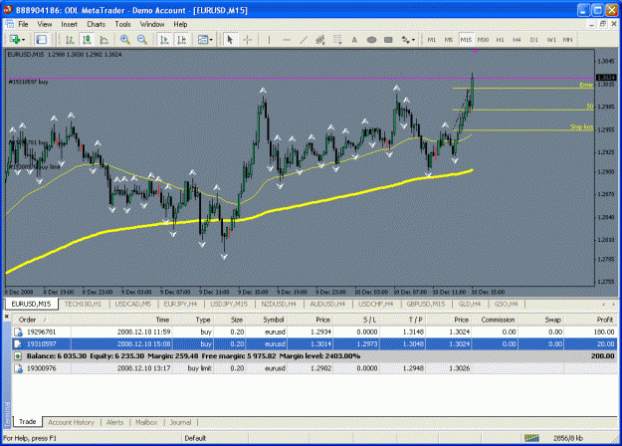This screenshot has width=622, height=446.
Task: Sort orders by the Symbol column header
Action: tap(274, 320)
